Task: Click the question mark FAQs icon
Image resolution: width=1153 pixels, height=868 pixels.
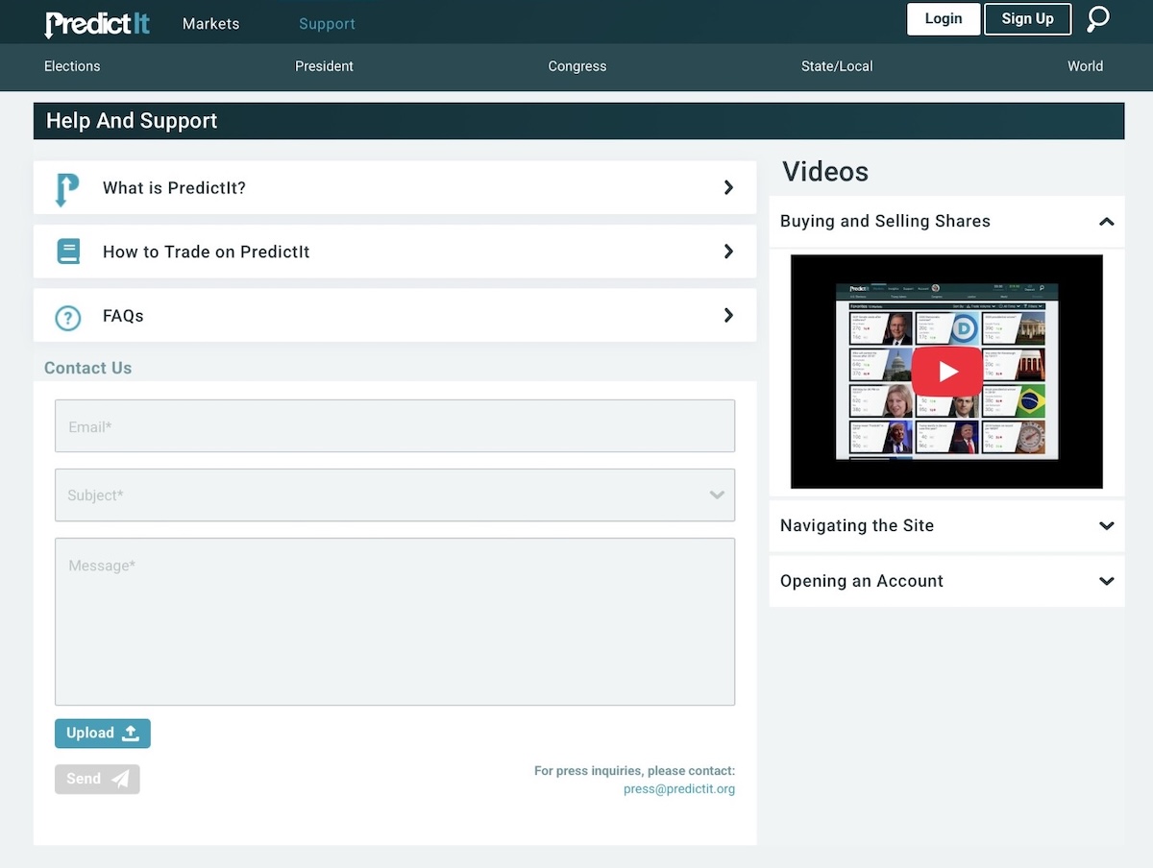Action: click(x=67, y=318)
